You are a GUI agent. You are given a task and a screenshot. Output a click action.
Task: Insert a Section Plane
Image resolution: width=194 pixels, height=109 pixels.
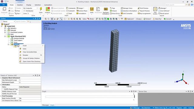(82, 11)
